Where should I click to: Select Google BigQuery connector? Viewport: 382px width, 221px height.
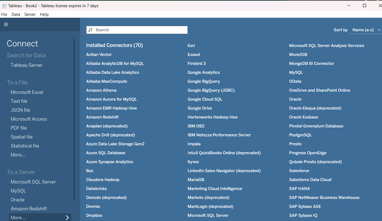tap(204, 81)
